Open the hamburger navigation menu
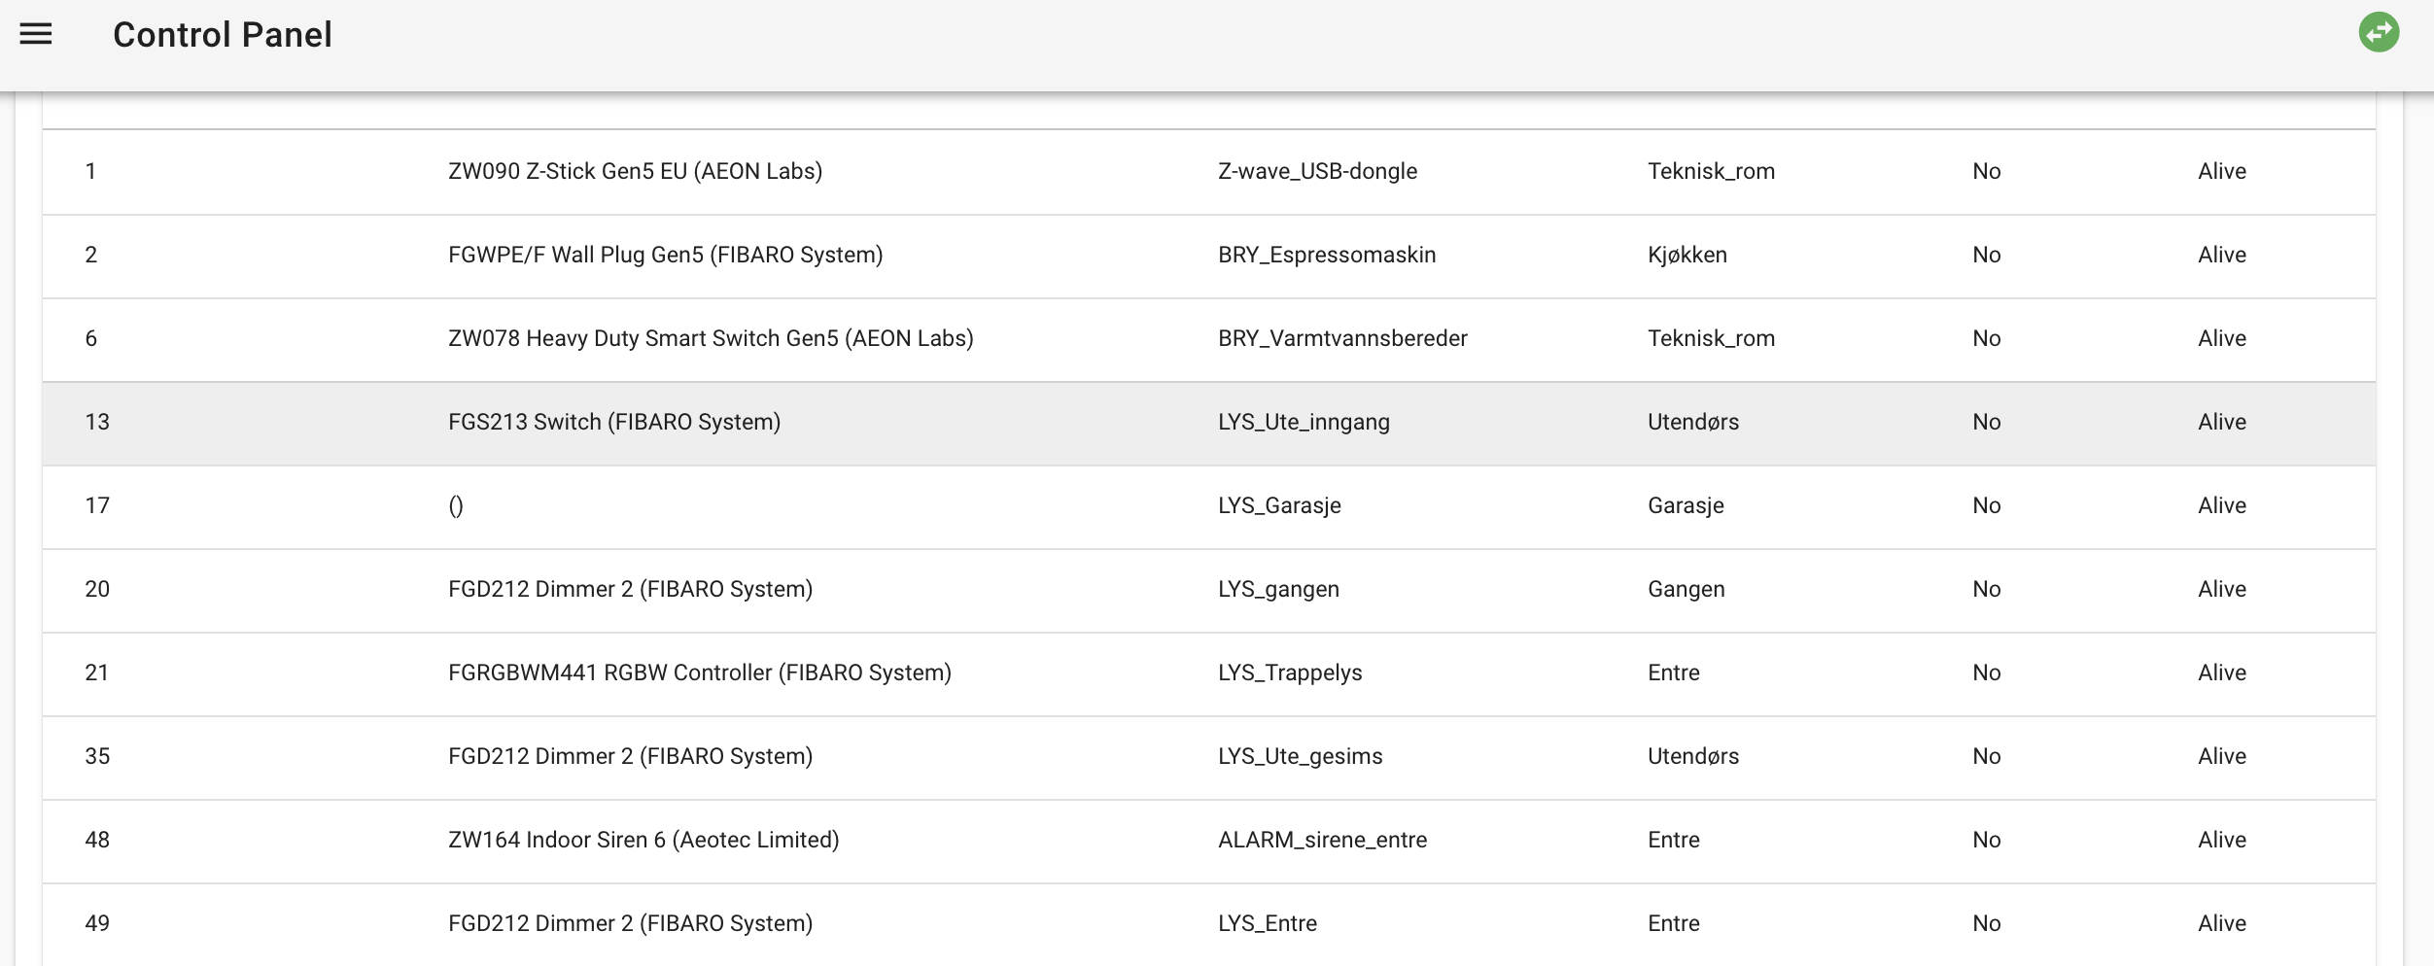The height and width of the screenshot is (966, 2434). (x=36, y=35)
